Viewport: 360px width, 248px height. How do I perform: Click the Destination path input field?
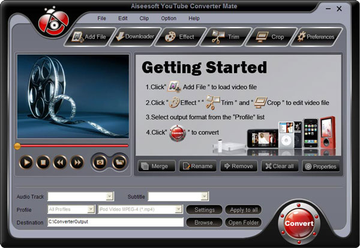pos(115,222)
